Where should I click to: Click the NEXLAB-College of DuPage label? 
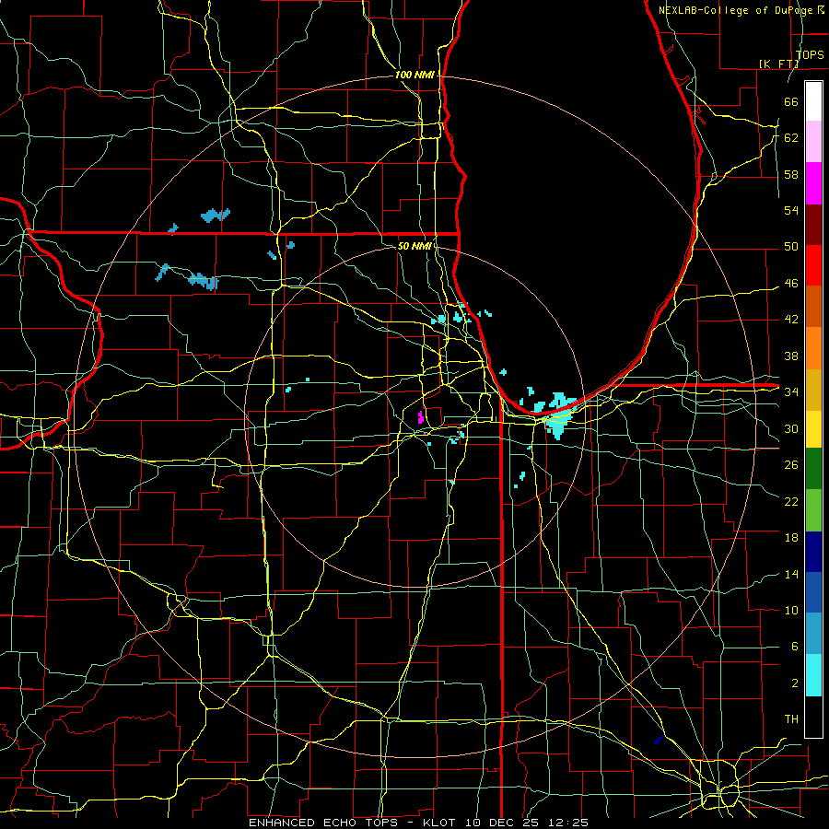coord(737,10)
